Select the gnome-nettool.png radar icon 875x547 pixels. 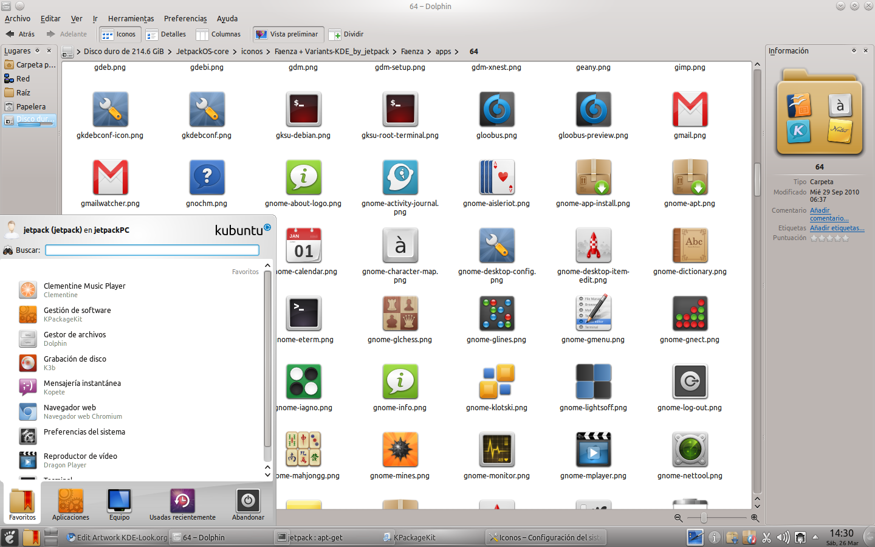(x=690, y=450)
